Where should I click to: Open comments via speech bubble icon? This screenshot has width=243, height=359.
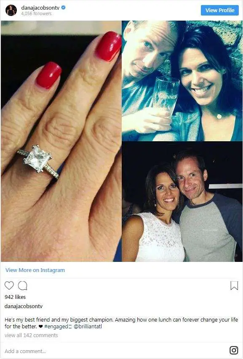(23, 285)
